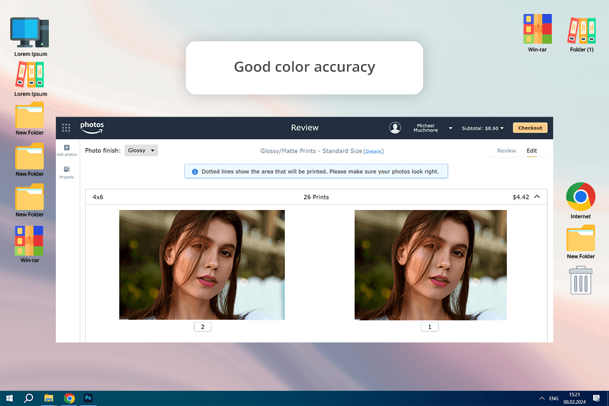Click the Windows Start button

10,398
